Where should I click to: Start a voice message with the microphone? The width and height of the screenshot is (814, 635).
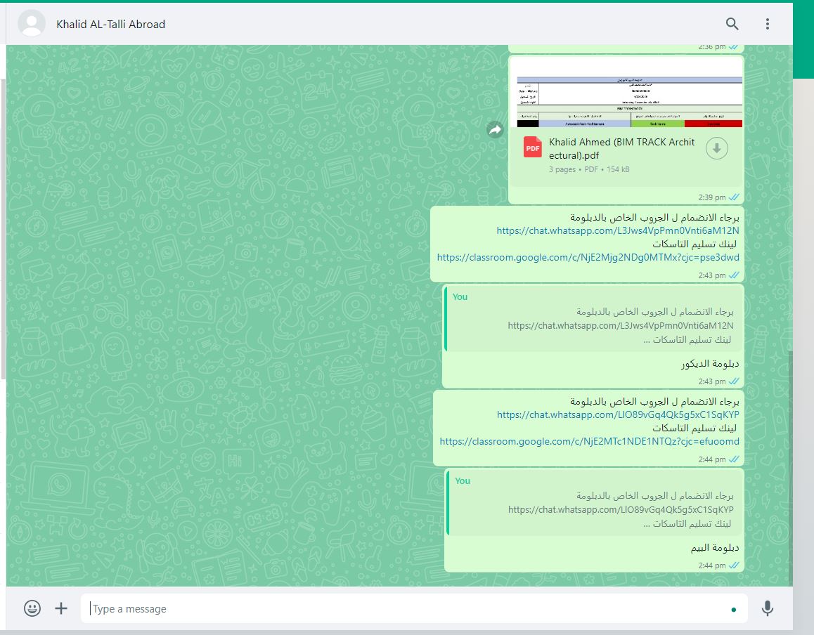tap(768, 608)
